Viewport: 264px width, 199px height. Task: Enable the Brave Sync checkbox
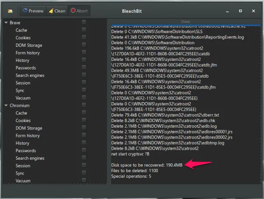coord(84,90)
